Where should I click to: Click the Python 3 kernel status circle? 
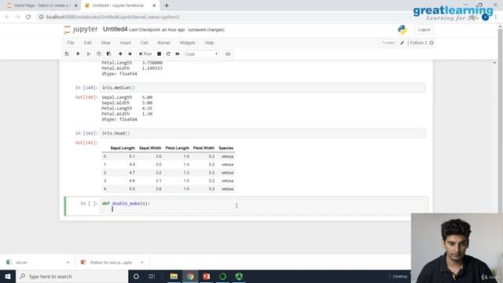(x=431, y=42)
